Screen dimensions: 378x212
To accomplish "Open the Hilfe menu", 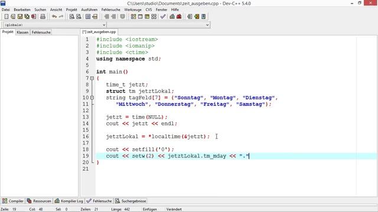I will (175, 9).
